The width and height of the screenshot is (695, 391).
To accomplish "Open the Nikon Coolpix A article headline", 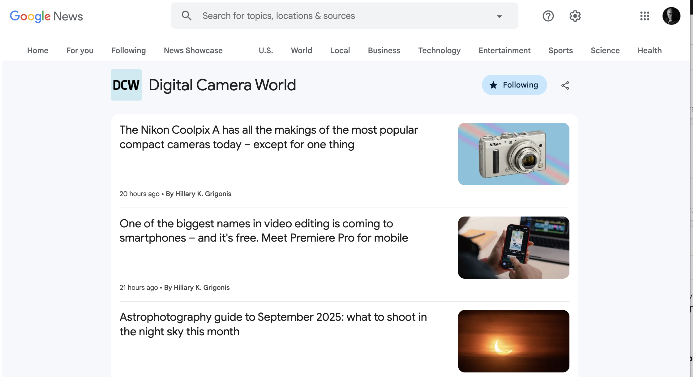I will [x=268, y=137].
